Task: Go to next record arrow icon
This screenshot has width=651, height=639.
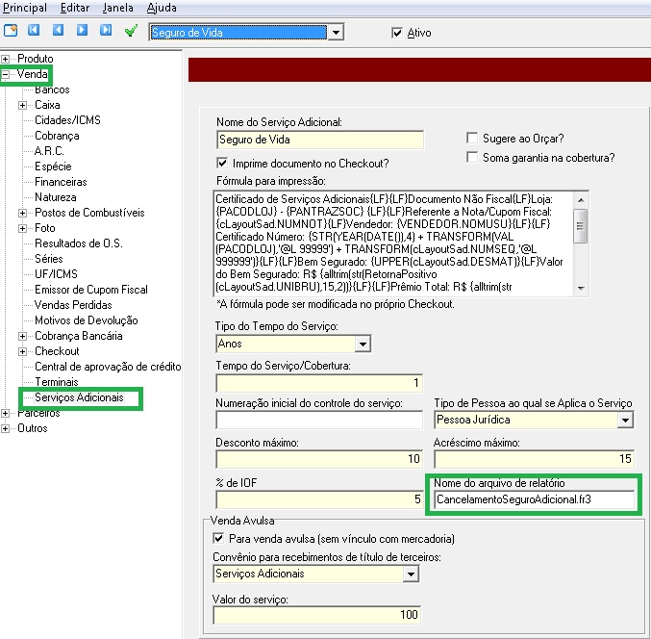Action: point(82,30)
